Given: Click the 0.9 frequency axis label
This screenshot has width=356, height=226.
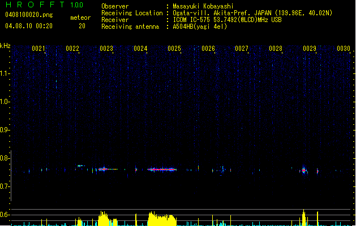Looking at the screenshot, I should 5,130.
